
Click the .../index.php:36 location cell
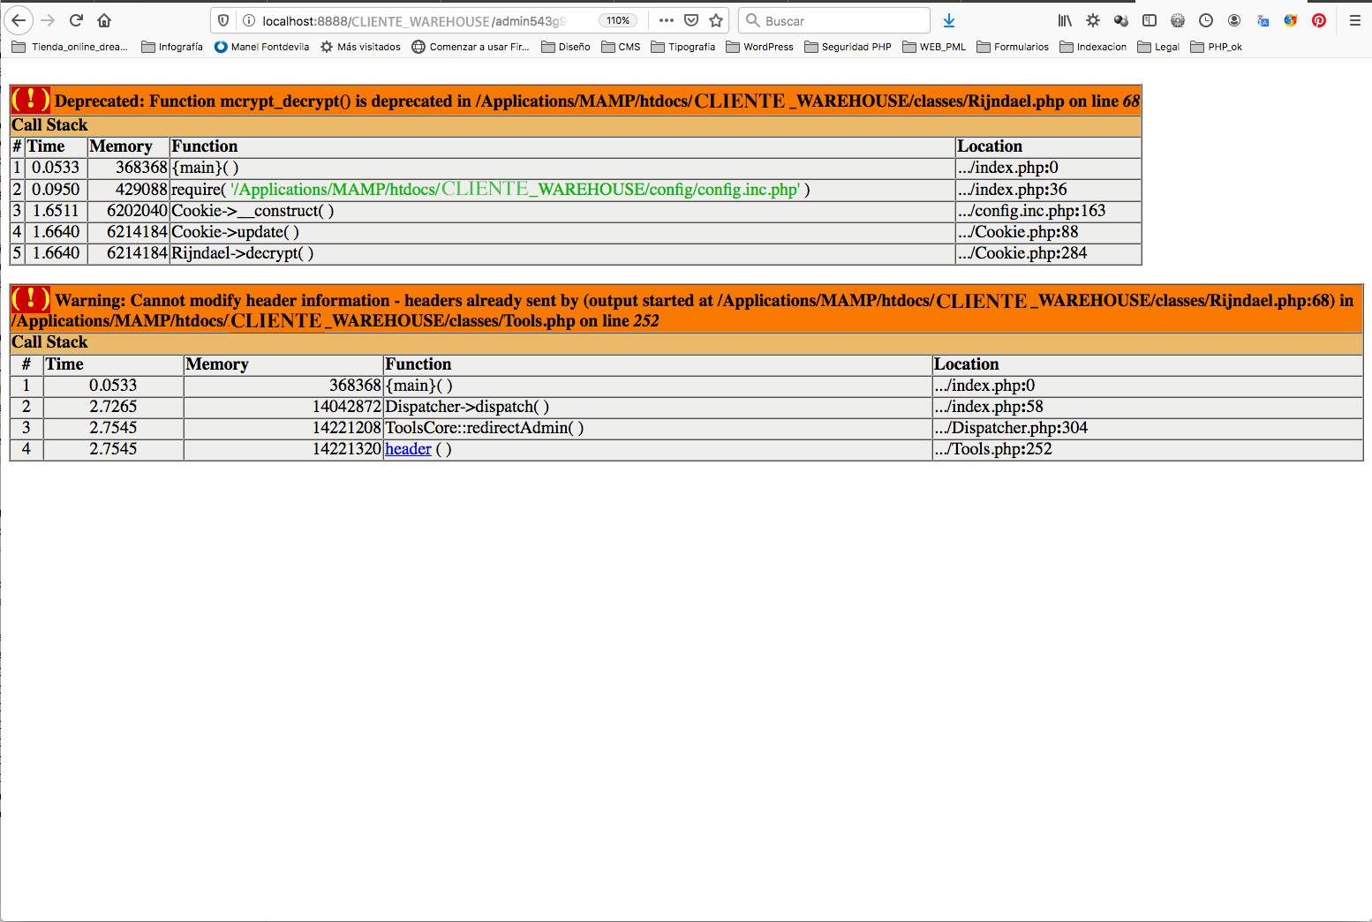click(1049, 190)
